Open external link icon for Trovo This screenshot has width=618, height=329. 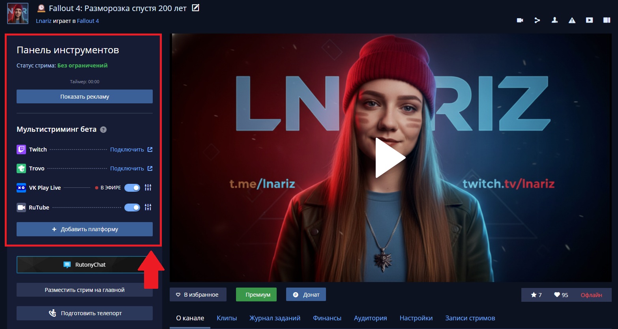[x=150, y=168]
